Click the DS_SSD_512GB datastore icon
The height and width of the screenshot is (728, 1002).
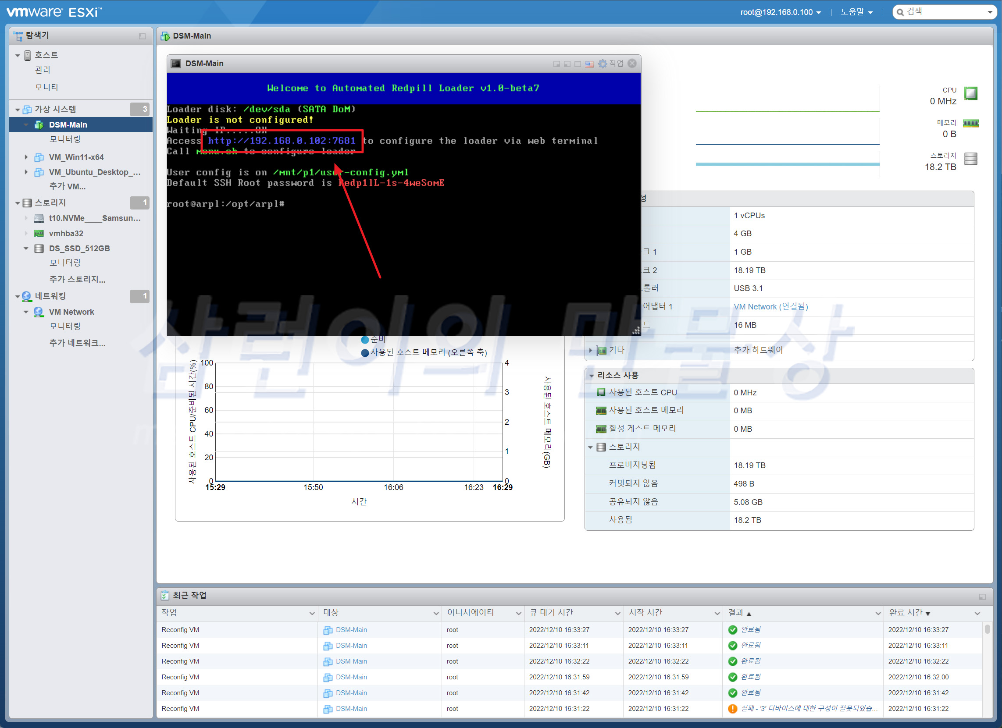(39, 249)
